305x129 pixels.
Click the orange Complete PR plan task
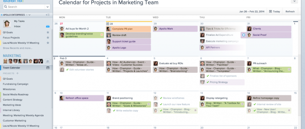tap(128, 29)
